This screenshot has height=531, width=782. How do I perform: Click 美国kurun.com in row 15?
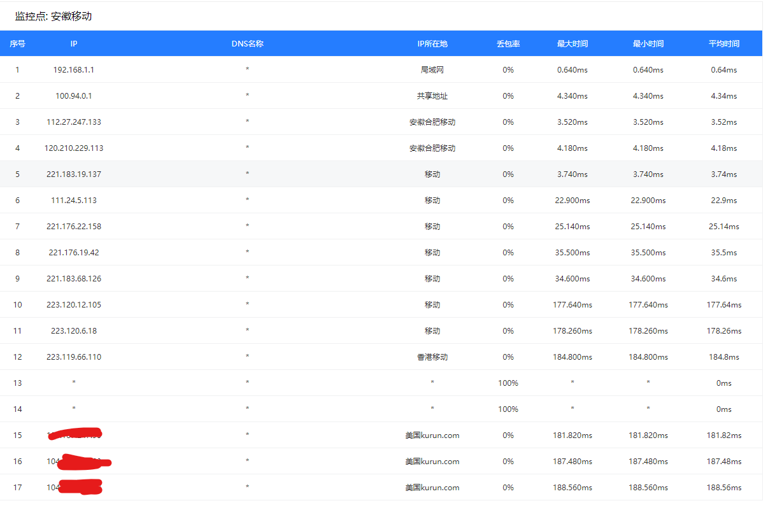point(432,435)
